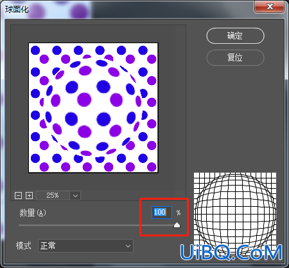Click the 数量(A) label text

tap(33, 213)
